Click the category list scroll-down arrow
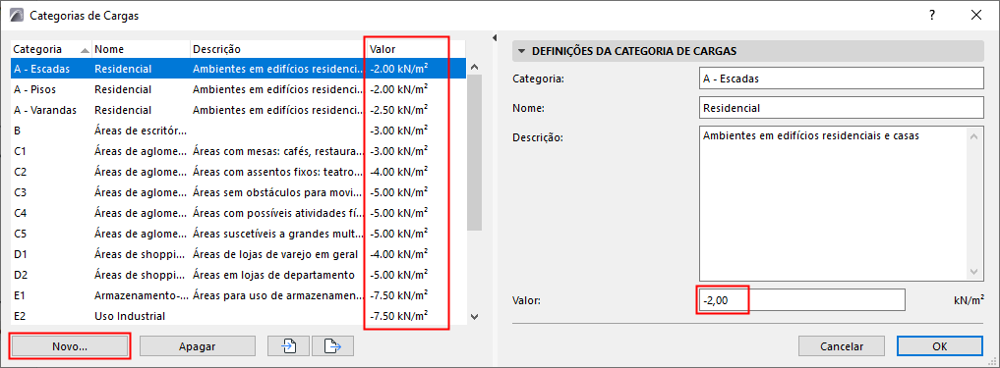Image resolution: width=1000 pixels, height=368 pixels. pyautogui.click(x=474, y=316)
